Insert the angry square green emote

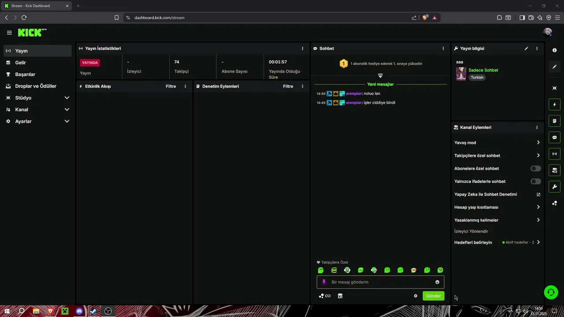coord(334,270)
